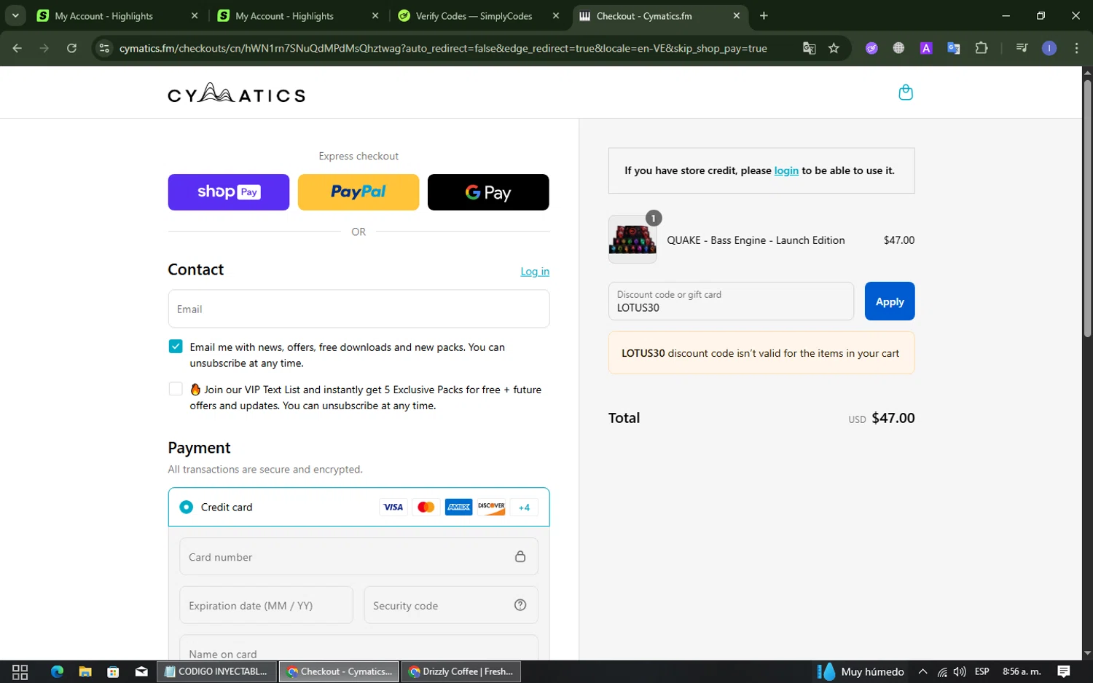The image size is (1093, 683).
Task: Open the browser tab search dropdown
Action: tap(15, 15)
